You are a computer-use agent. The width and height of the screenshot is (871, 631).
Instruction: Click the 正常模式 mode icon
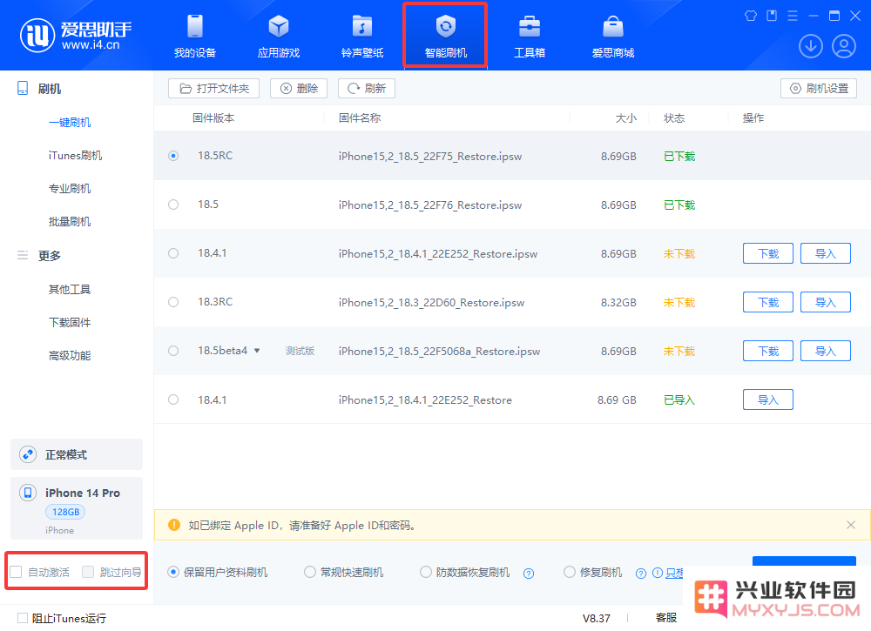tap(28, 454)
